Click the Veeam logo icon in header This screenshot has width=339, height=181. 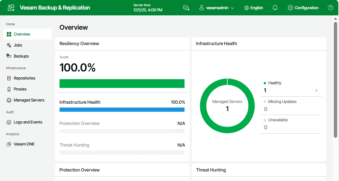(x=11, y=8)
